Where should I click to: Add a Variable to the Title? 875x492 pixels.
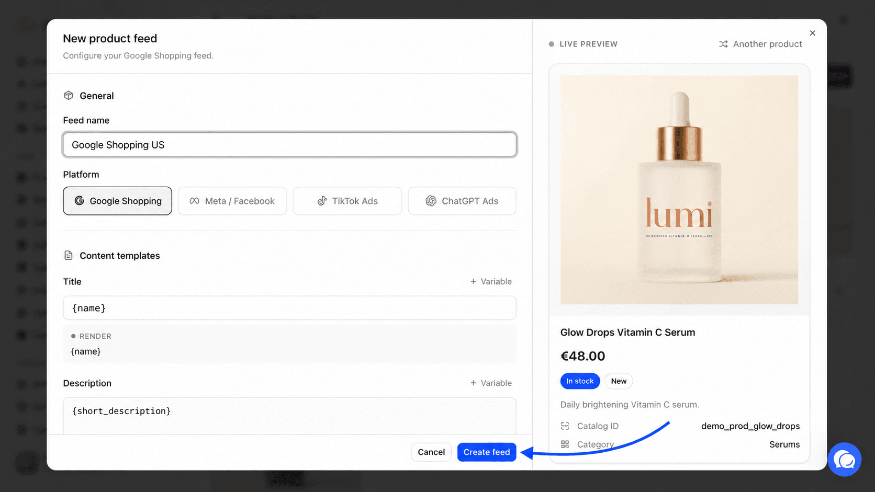491,281
